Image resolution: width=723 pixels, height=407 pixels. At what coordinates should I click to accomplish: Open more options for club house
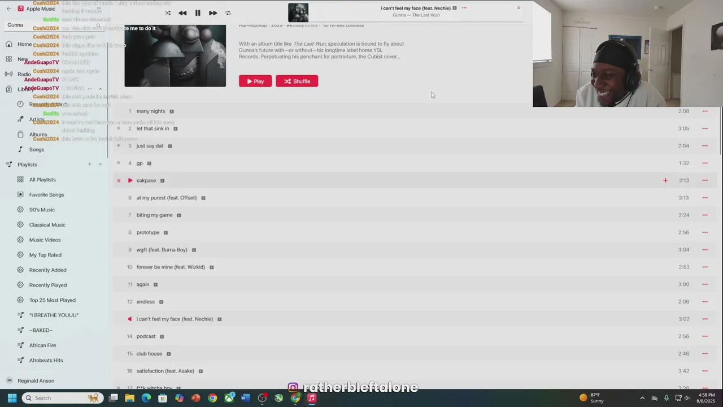705,353
